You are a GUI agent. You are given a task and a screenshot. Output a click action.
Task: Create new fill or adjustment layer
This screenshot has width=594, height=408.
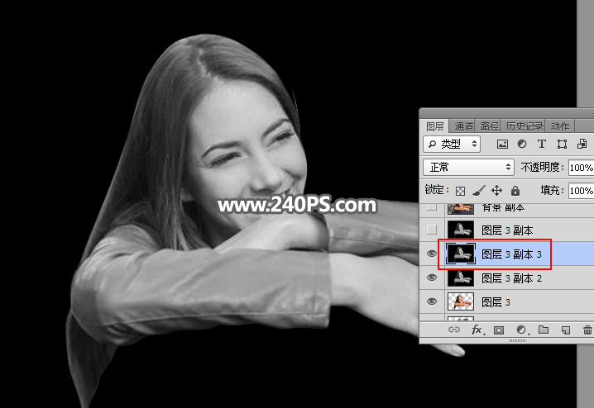click(x=522, y=330)
